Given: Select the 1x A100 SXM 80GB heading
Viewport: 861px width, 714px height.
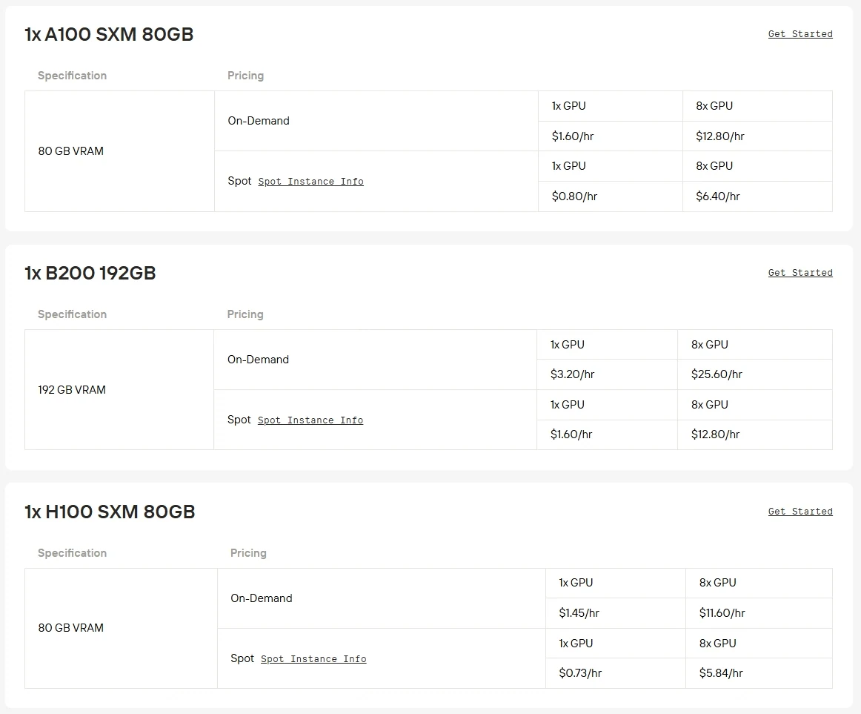Looking at the screenshot, I should coord(109,34).
